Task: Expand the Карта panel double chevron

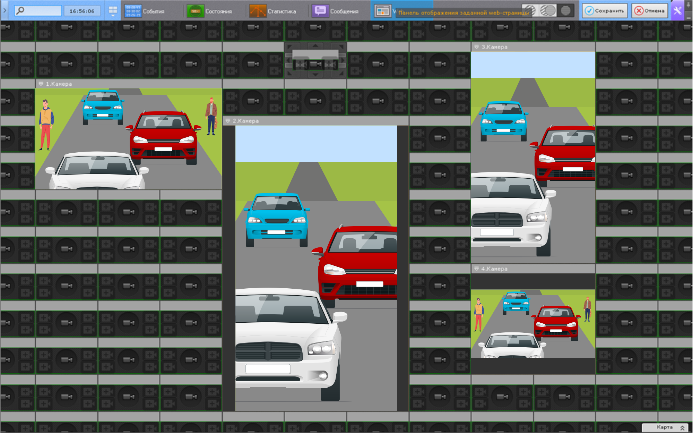Action: point(682,427)
